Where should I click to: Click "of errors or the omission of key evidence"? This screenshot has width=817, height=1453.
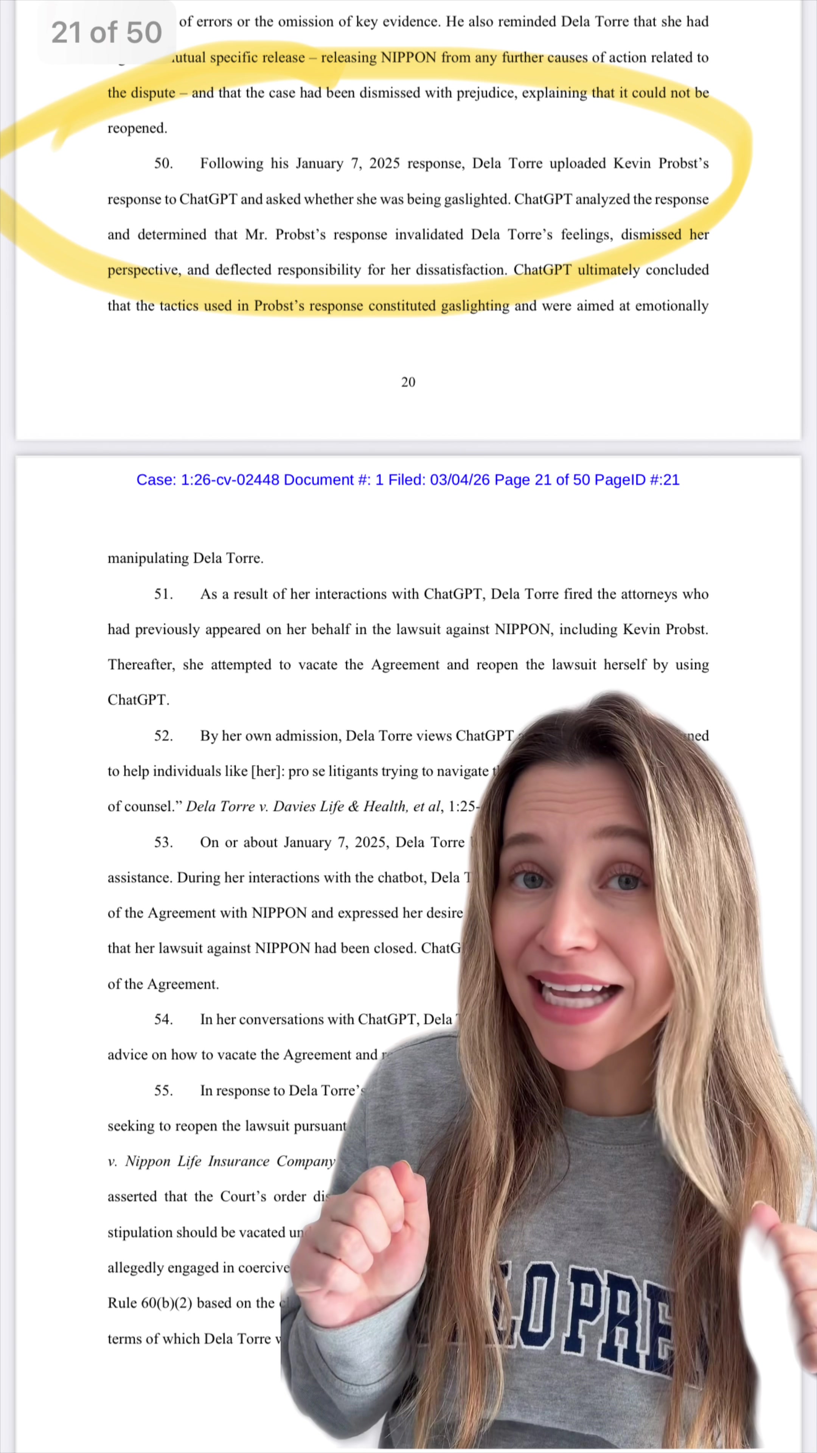tap(309, 22)
